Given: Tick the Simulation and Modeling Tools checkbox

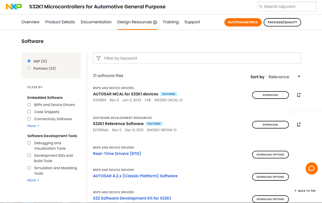Looking at the screenshot, I should [x=29, y=168].
